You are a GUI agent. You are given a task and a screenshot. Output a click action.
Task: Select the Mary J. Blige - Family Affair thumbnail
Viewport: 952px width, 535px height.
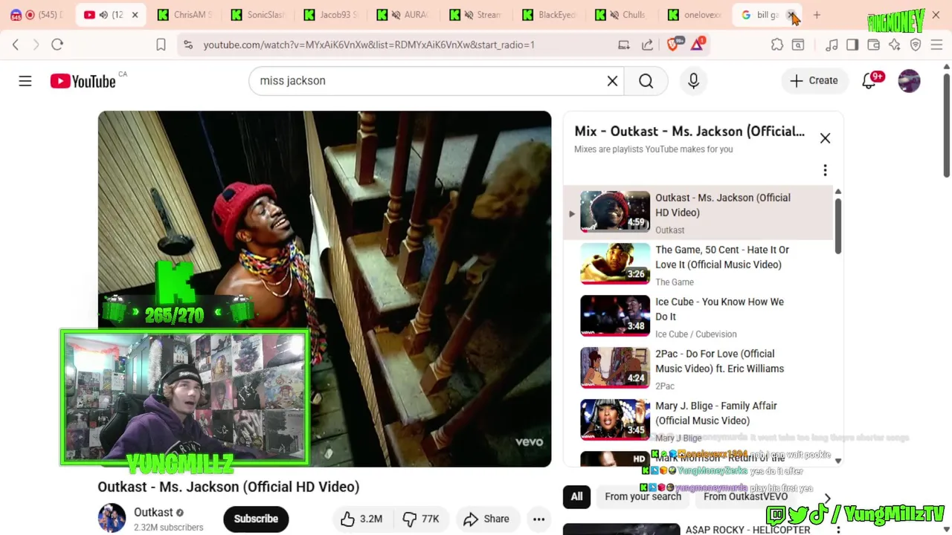tap(615, 420)
